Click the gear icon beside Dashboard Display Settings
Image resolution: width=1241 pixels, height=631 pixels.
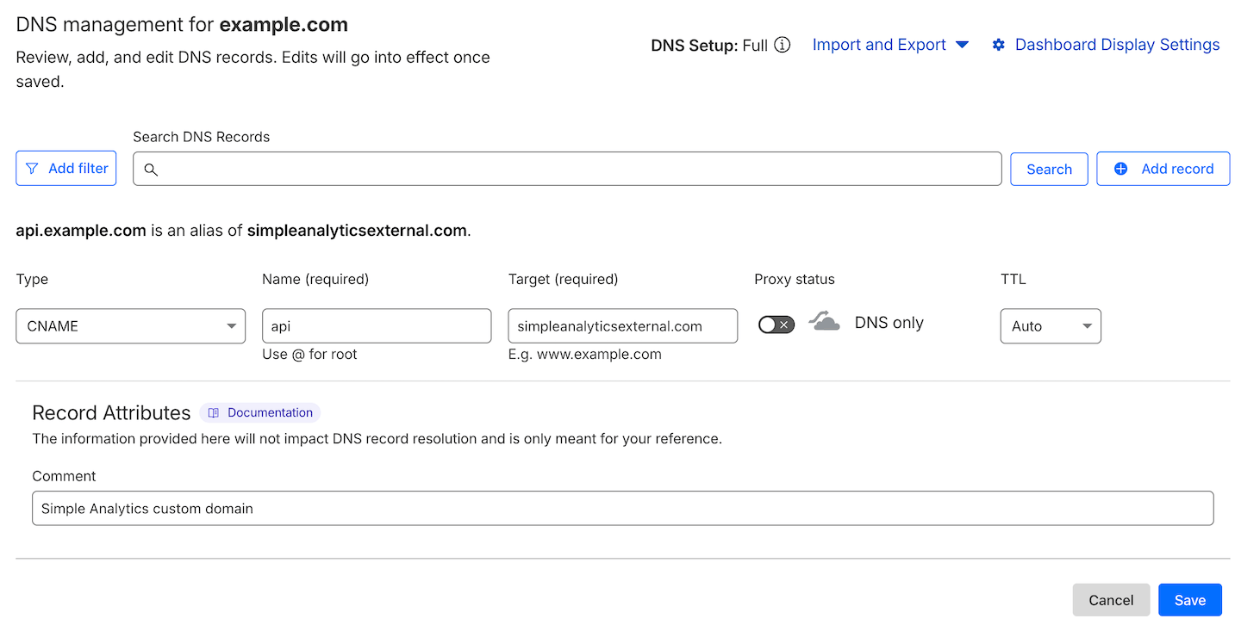click(998, 44)
